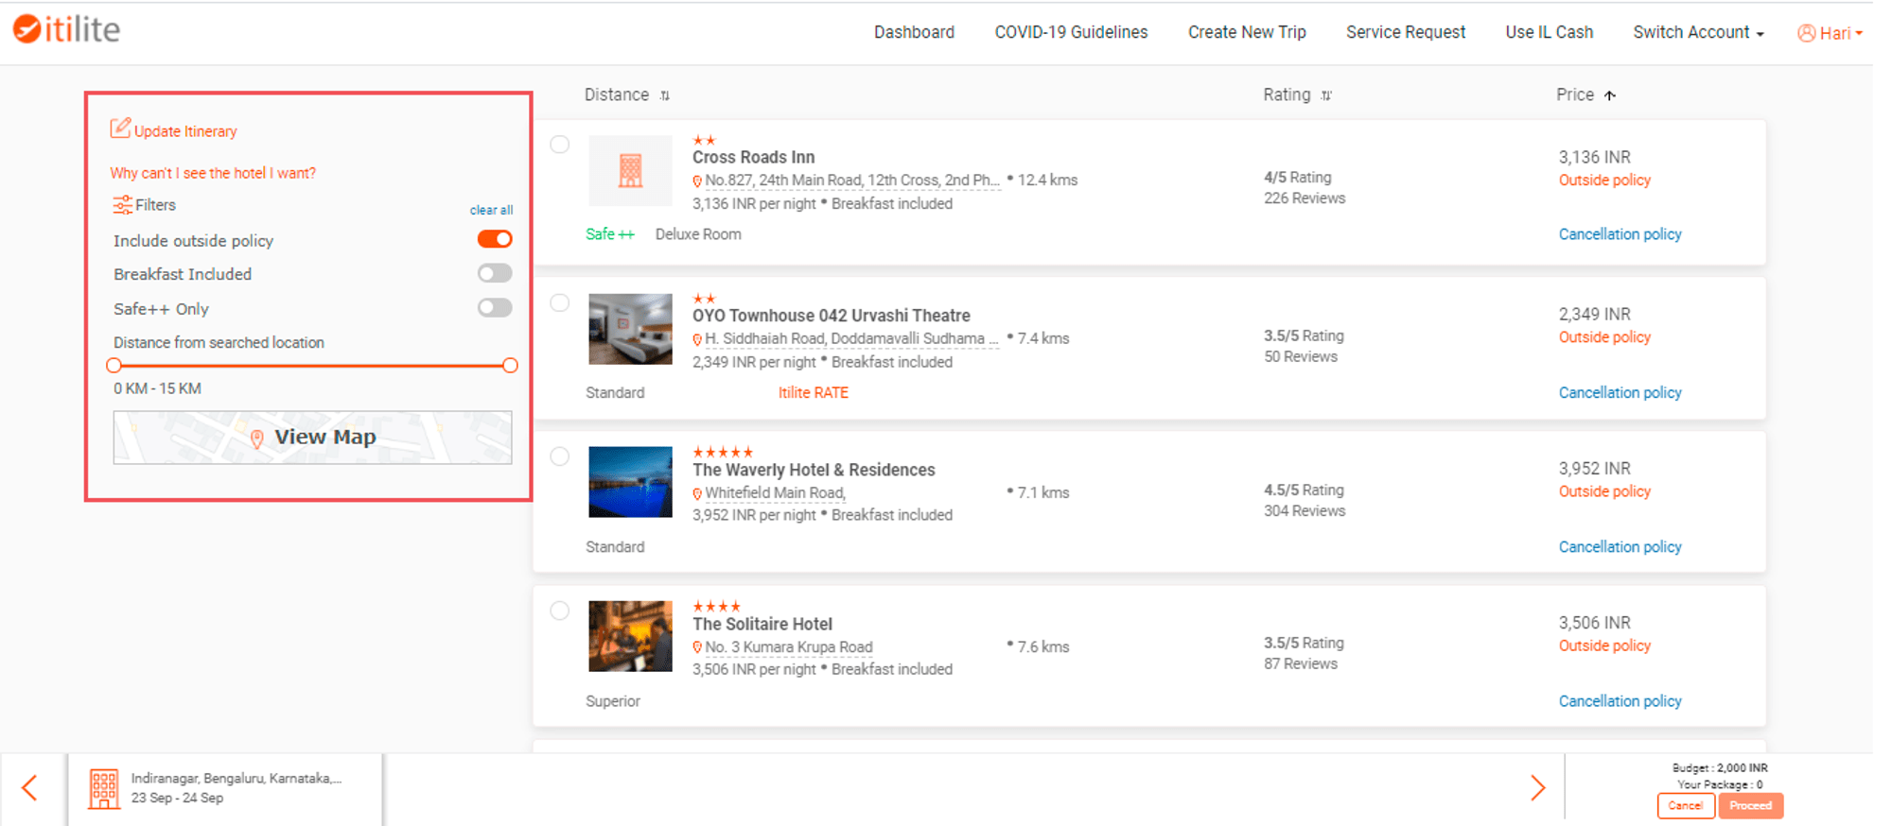Click the Proceed button

coord(1751,806)
